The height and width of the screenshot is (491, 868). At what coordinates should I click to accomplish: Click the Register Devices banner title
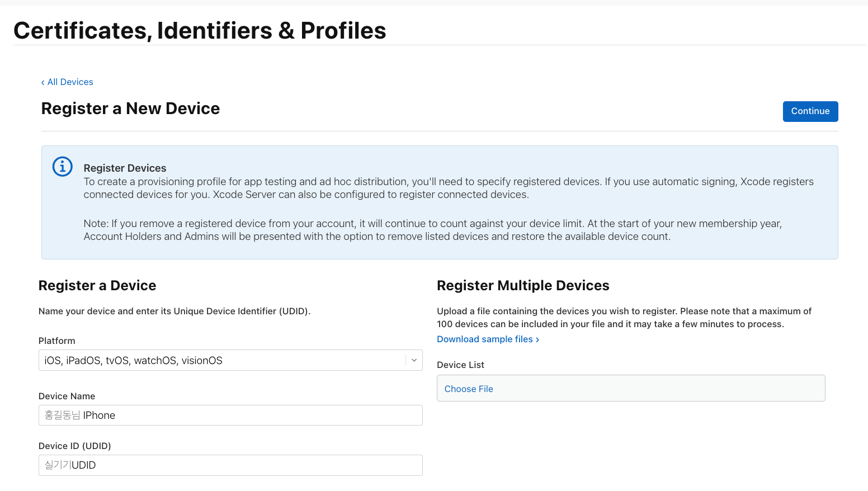(125, 168)
